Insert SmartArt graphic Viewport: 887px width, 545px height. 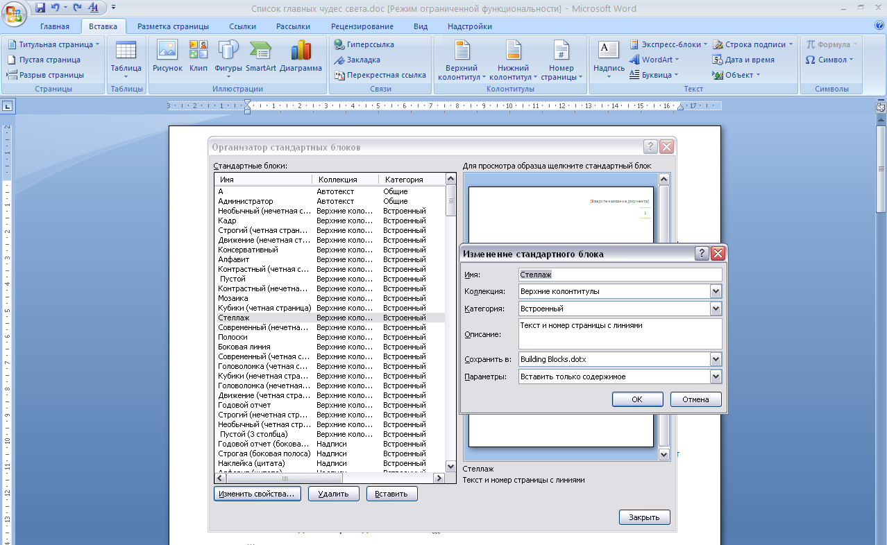261,56
